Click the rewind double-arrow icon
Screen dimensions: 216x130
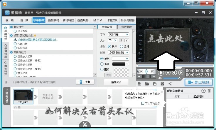[x=139, y=76]
